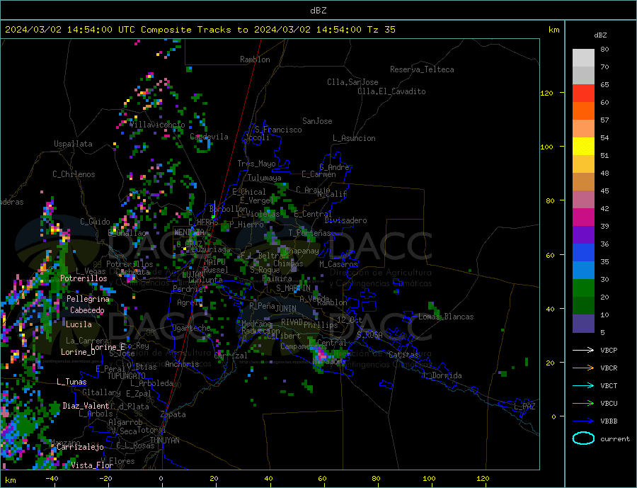Click the JUNIN map label
637x488 pixels.
(x=286, y=309)
